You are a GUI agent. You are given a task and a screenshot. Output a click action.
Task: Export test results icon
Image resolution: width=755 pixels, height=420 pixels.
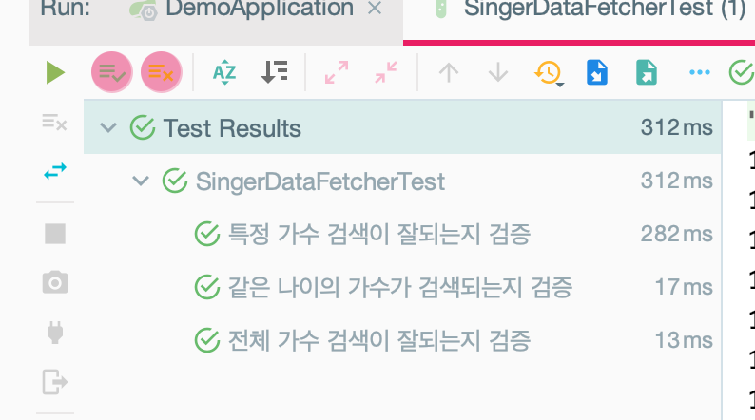(x=647, y=72)
